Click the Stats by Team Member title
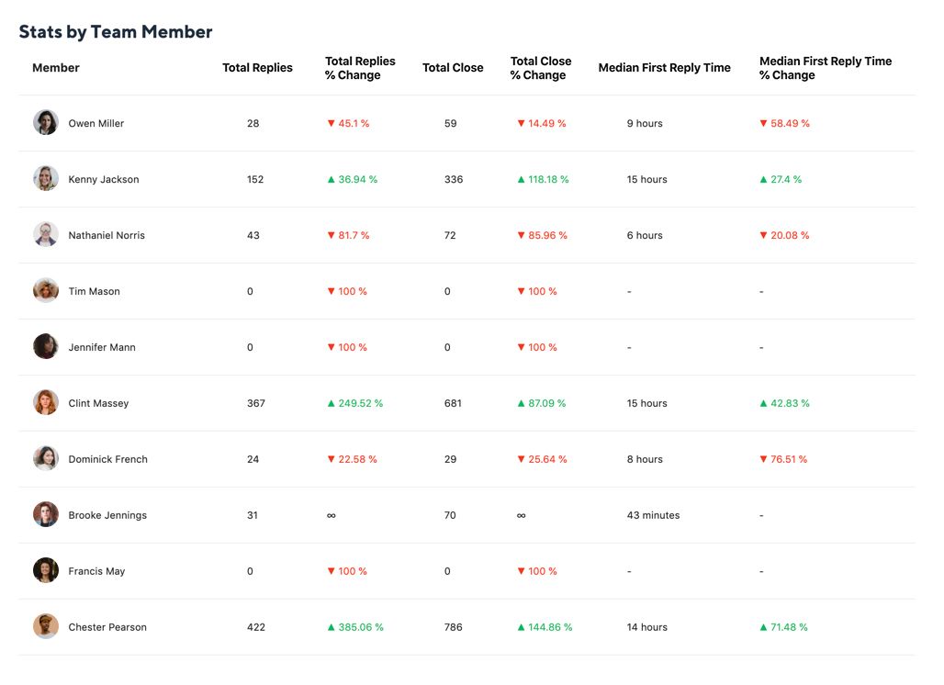 point(116,31)
